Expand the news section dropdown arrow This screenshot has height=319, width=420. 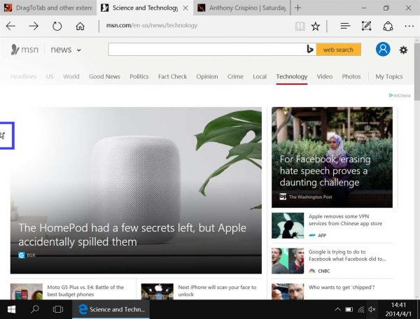[78, 50]
